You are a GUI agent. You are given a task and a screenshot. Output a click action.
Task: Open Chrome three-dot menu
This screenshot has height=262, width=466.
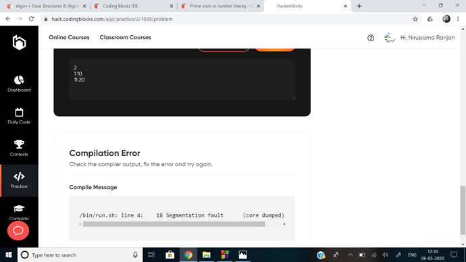(458, 19)
